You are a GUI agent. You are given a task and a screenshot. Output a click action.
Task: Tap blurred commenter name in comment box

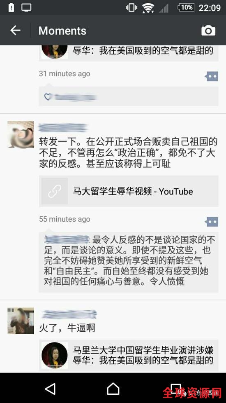pyautogui.click(x=67, y=239)
